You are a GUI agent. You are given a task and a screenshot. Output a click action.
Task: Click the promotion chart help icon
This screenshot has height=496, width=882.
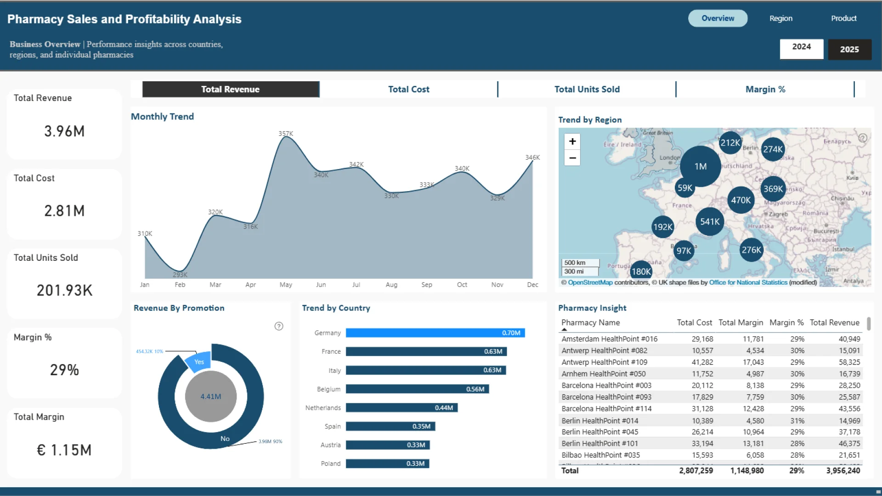click(x=279, y=326)
